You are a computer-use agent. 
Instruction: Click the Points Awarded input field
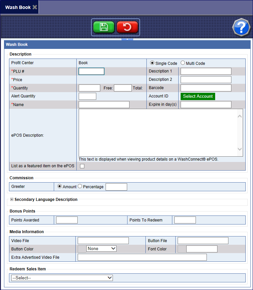67,220
